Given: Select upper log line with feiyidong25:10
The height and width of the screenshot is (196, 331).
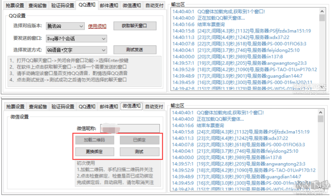Looking at the screenshot, I should [x=236, y=50].
